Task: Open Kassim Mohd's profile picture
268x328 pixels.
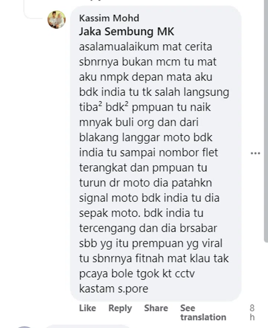Action: 57,19
